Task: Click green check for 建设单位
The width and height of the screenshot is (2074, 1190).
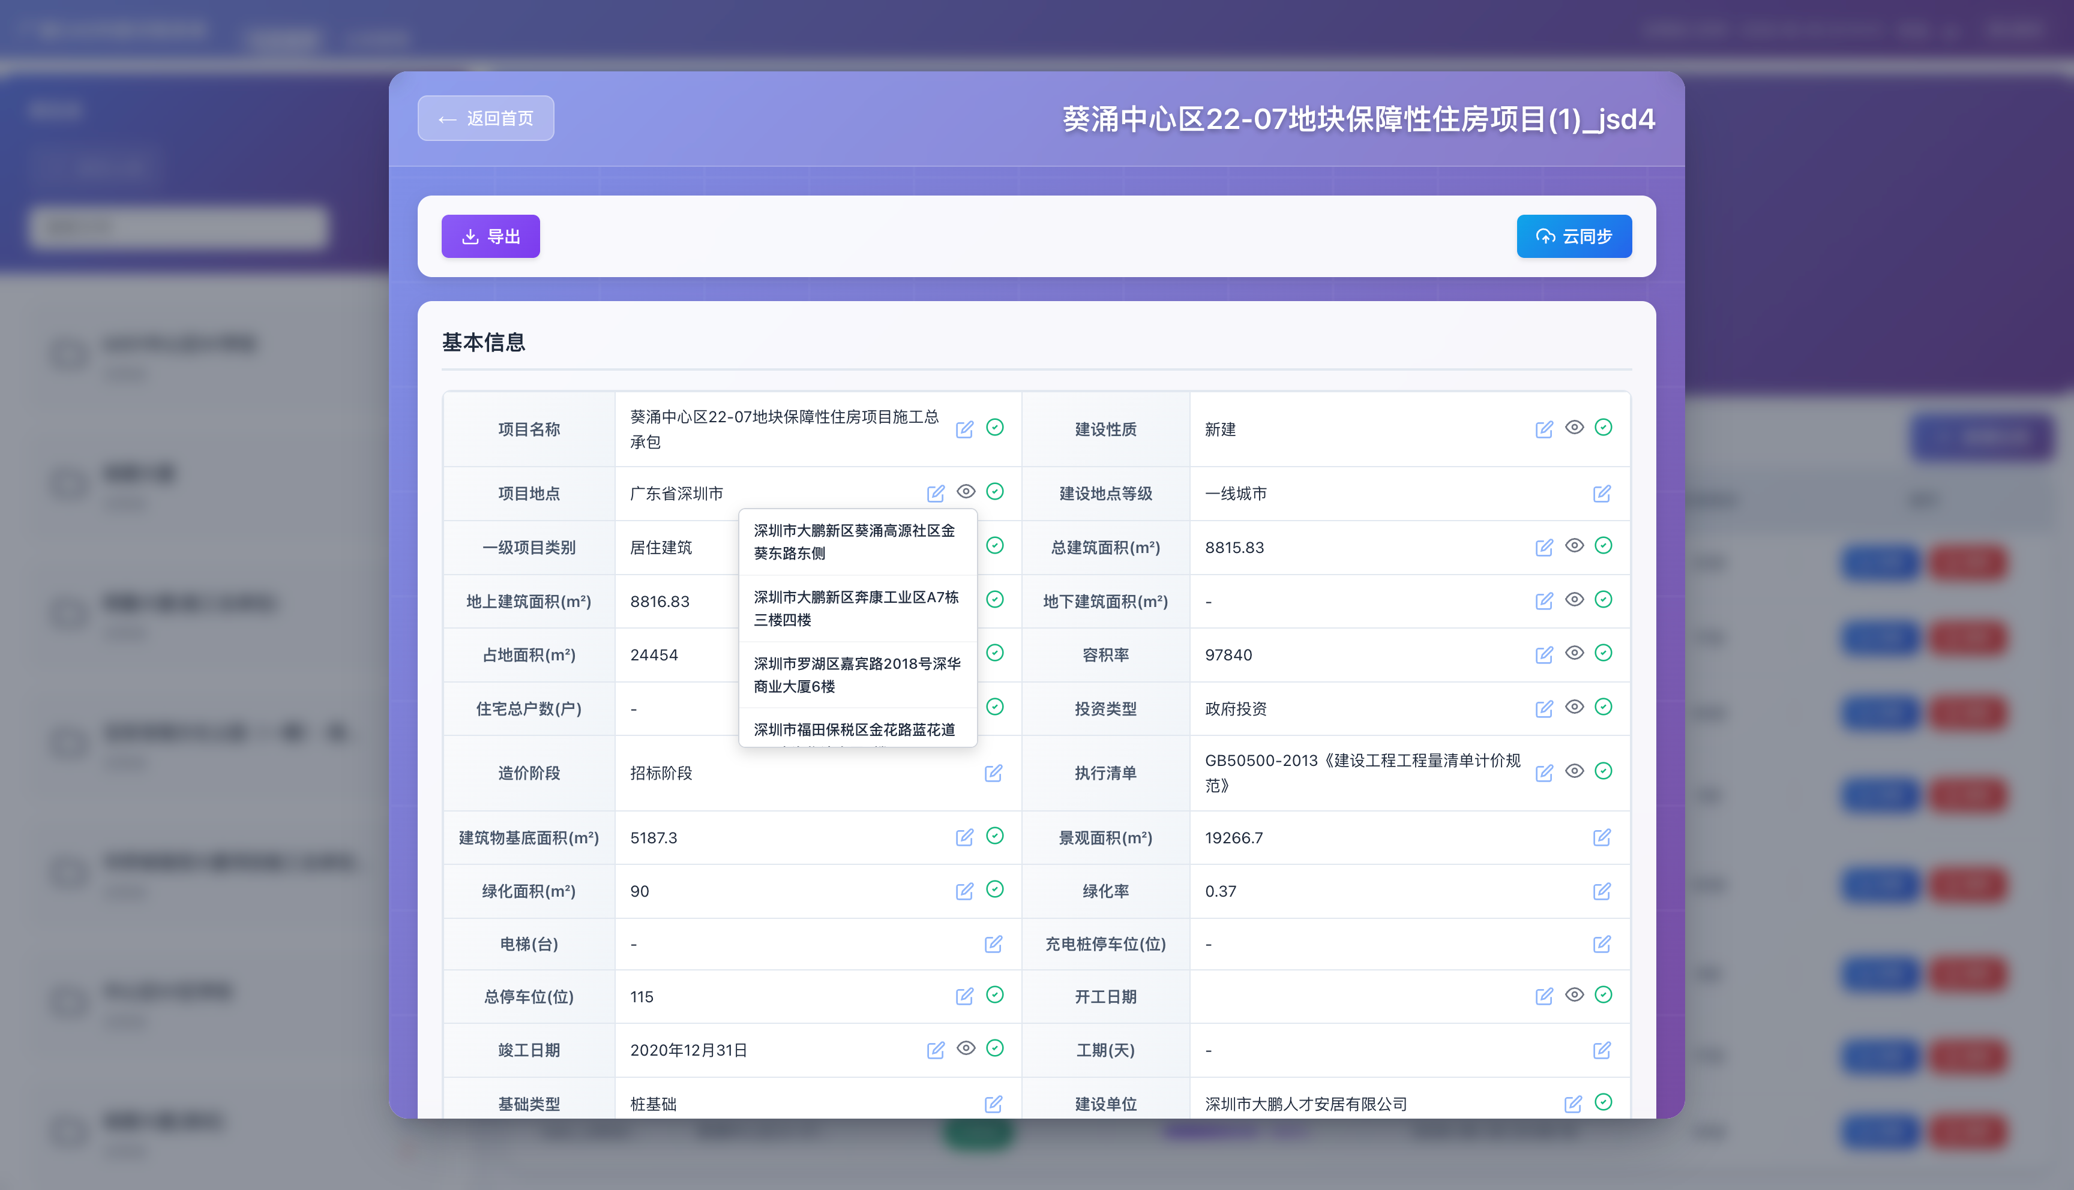Action: 1604,1102
